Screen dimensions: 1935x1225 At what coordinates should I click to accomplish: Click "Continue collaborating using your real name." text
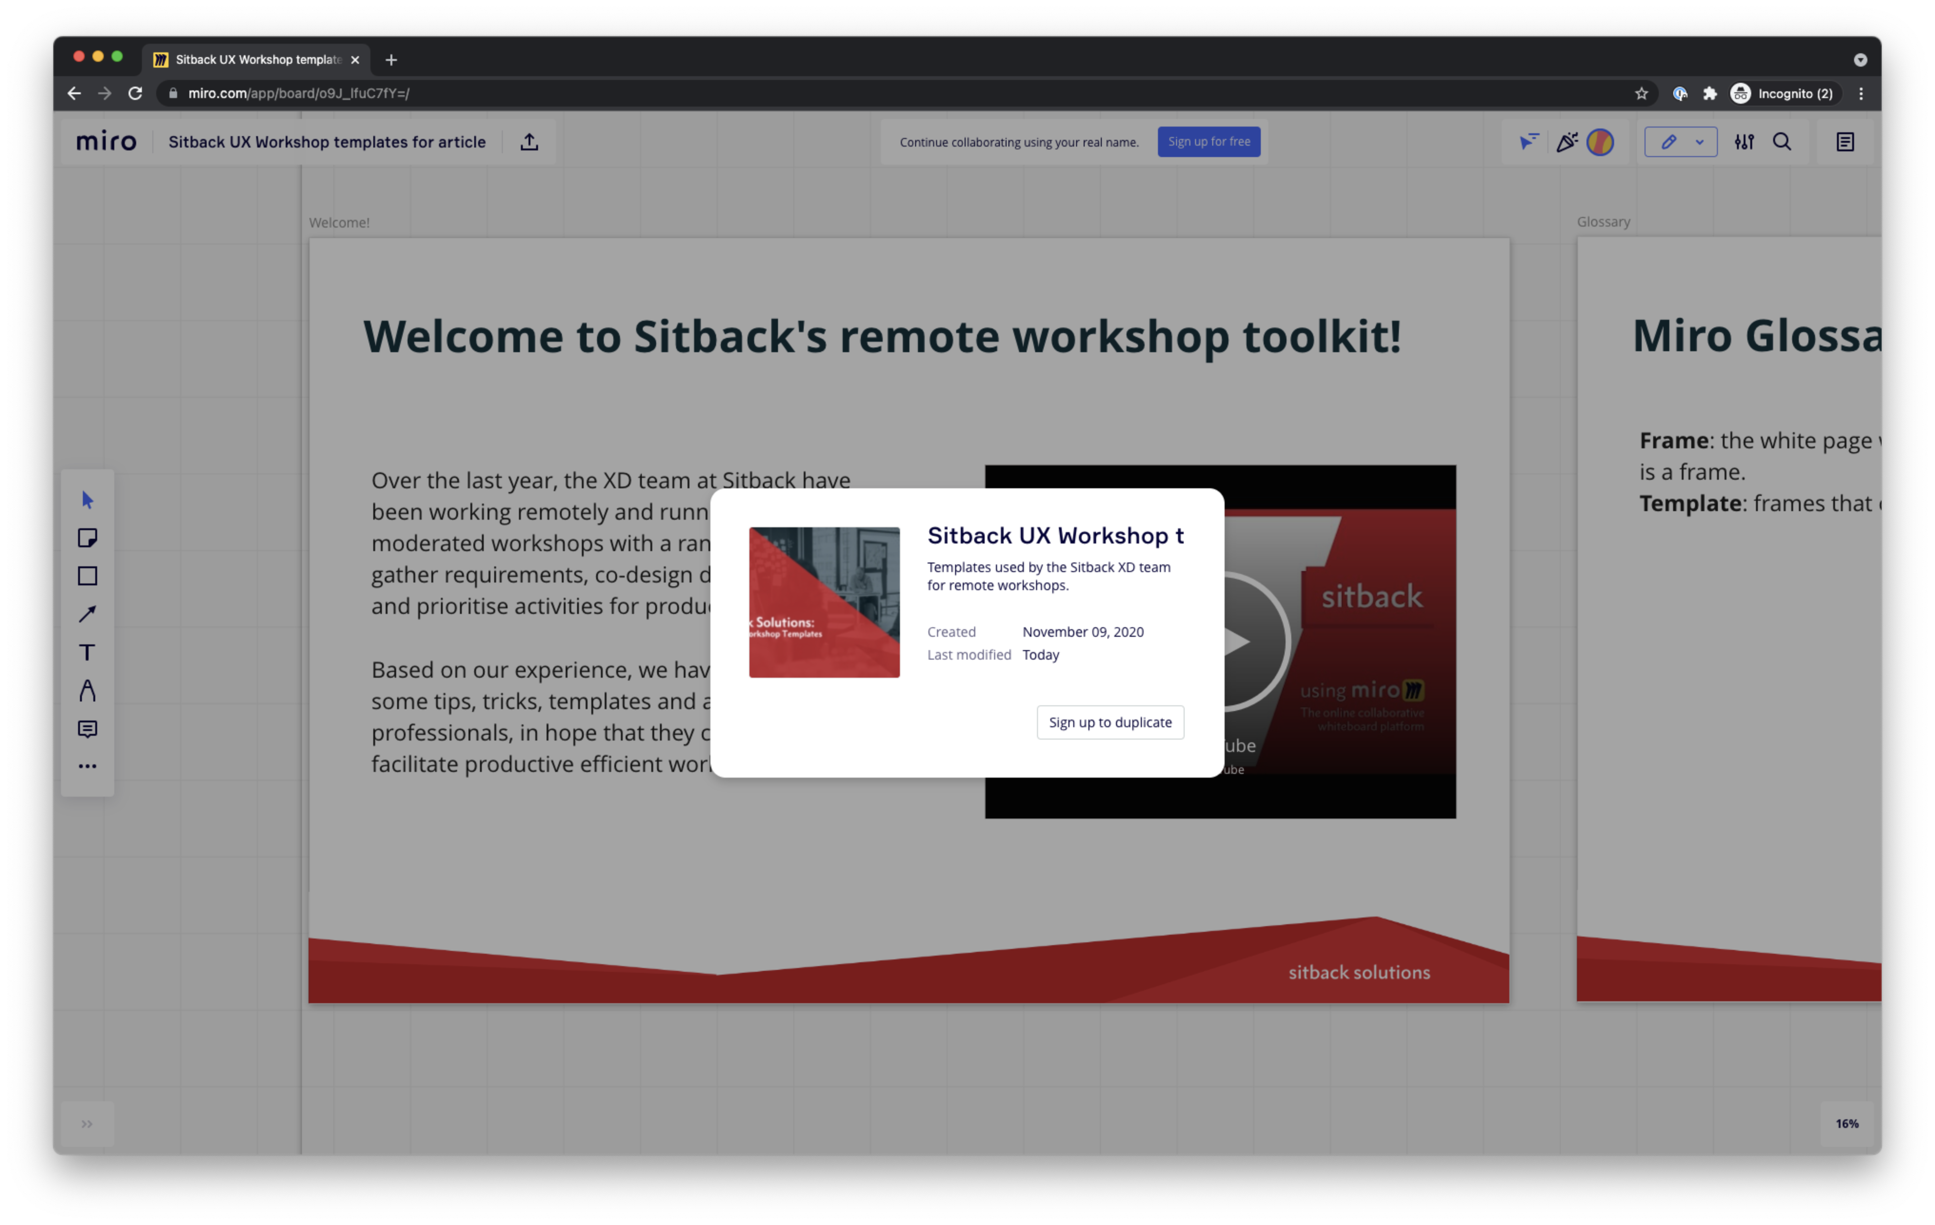[x=1019, y=142]
